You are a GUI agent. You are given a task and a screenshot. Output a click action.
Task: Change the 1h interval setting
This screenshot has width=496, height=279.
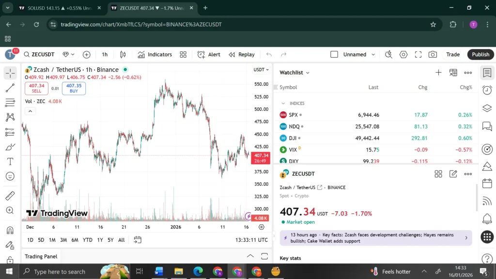point(105,54)
